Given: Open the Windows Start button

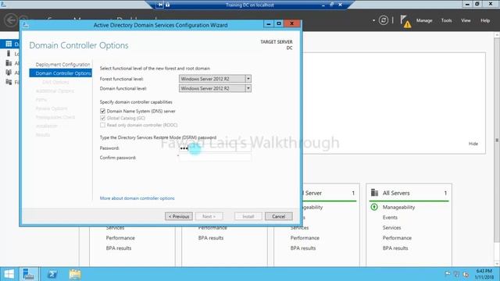Looking at the screenshot, I should click(x=9, y=274).
